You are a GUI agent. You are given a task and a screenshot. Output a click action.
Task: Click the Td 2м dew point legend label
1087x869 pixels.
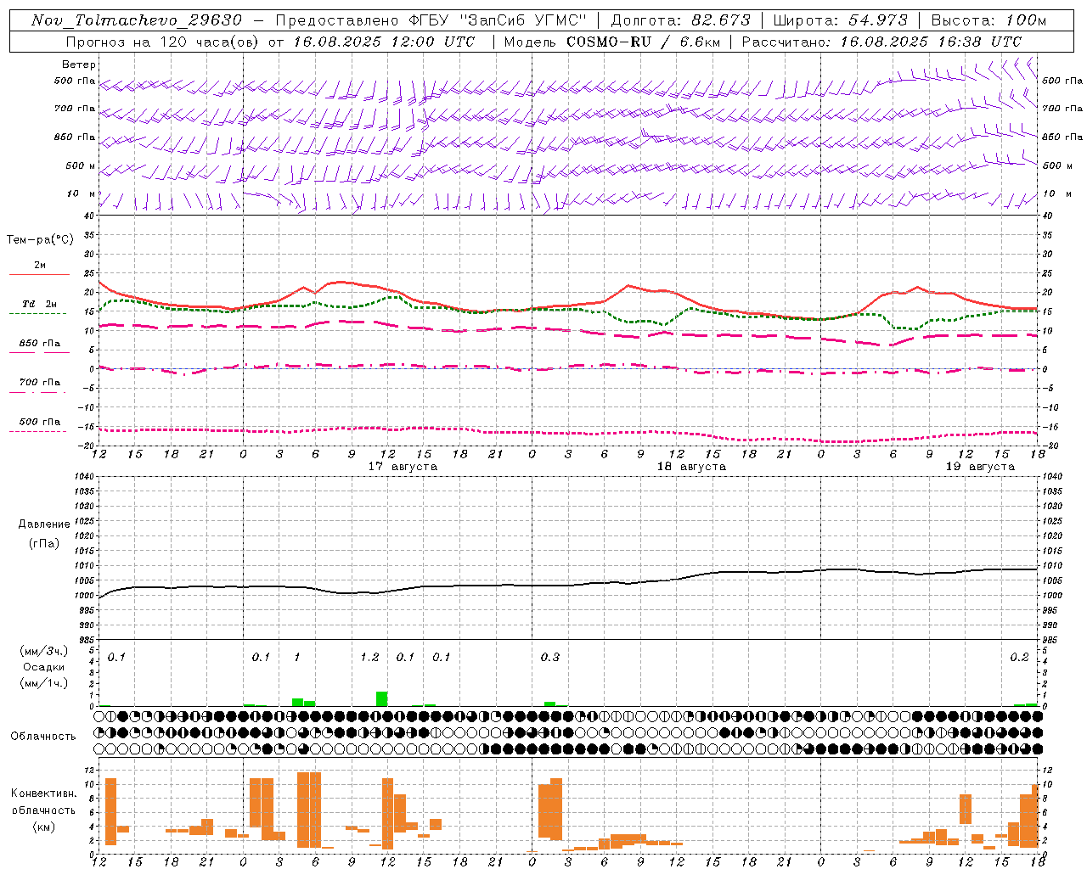[x=40, y=304]
